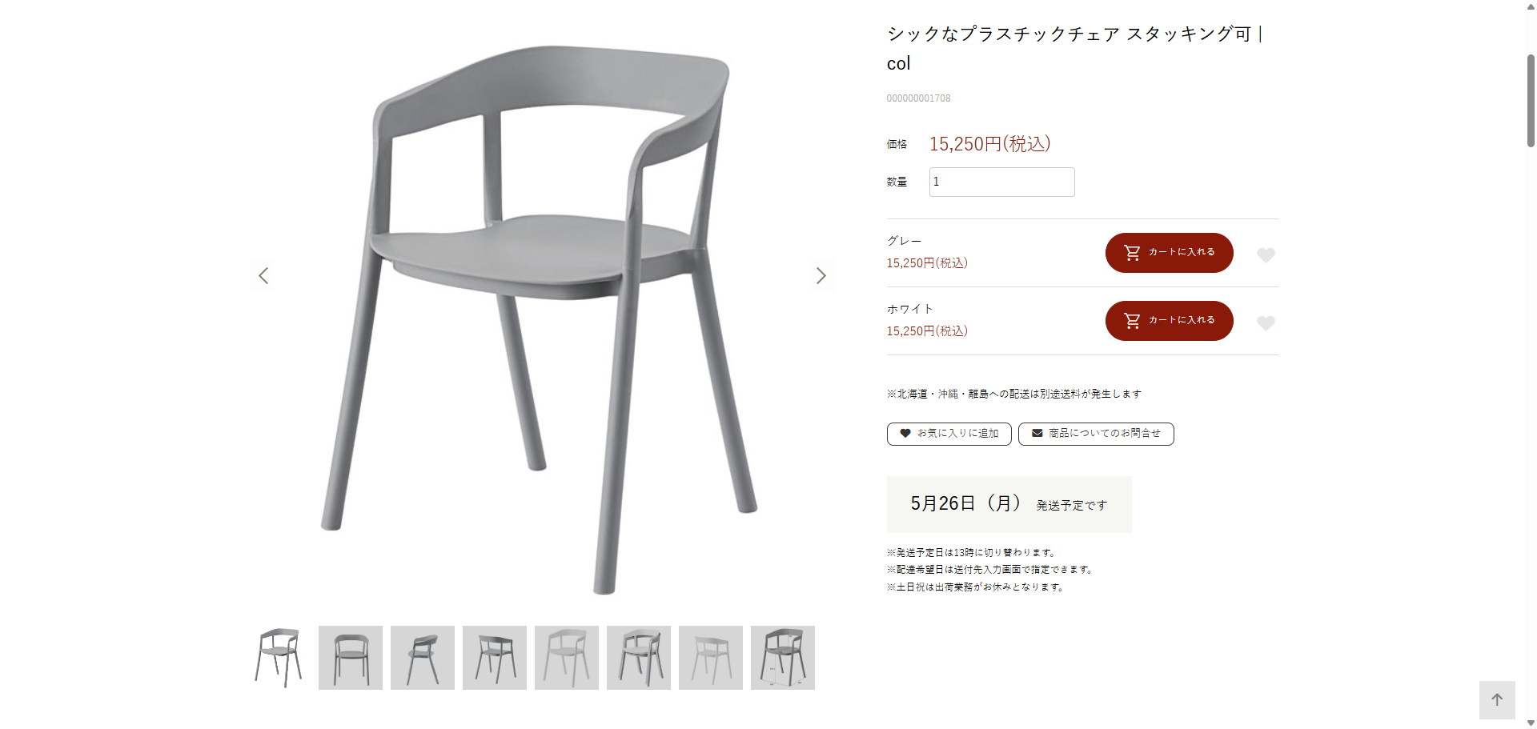Add ホワイト chair to cart
Image resolution: width=1537 pixels, height=729 pixels.
(1169, 321)
